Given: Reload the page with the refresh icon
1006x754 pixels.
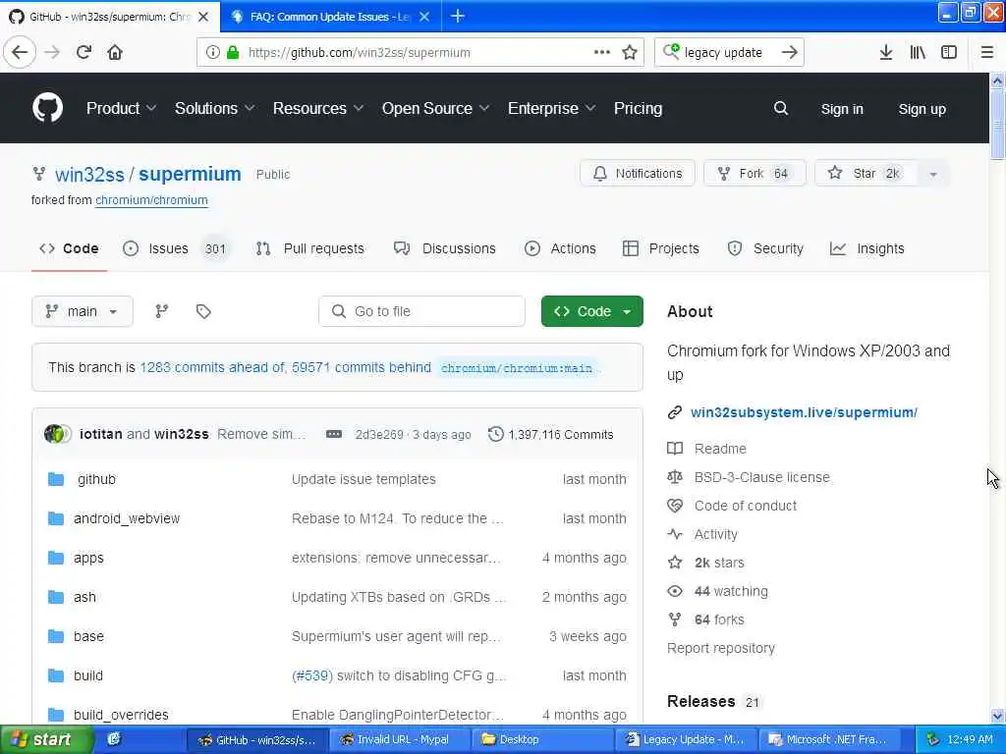Looking at the screenshot, I should pos(84,52).
